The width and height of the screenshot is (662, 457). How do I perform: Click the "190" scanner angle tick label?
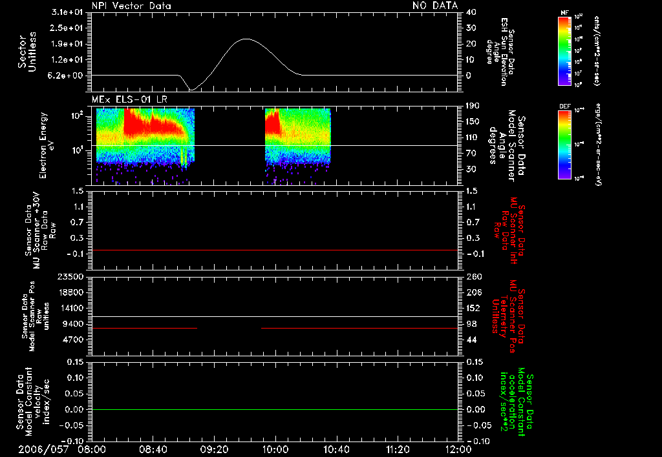click(474, 106)
